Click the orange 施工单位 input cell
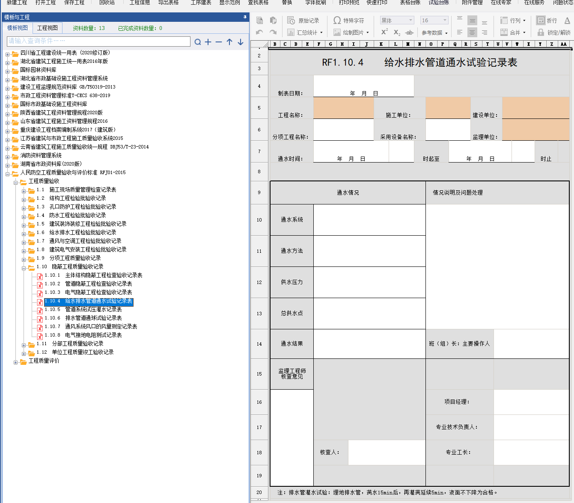This screenshot has height=503, width=574. (448, 108)
